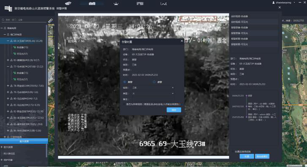Select the highlighted map module icon in top navigation
Viewport: 307px width, 167px height.
[x=92, y=3]
